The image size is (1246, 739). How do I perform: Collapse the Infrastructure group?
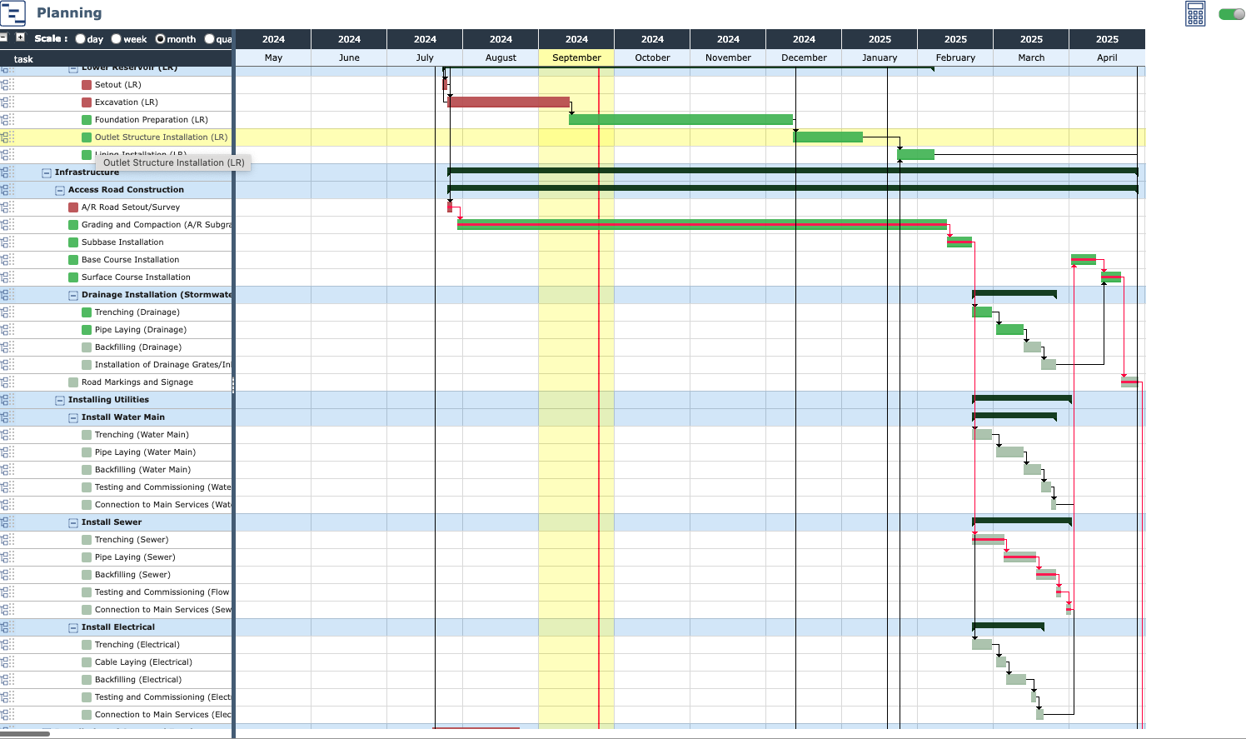pos(47,172)
